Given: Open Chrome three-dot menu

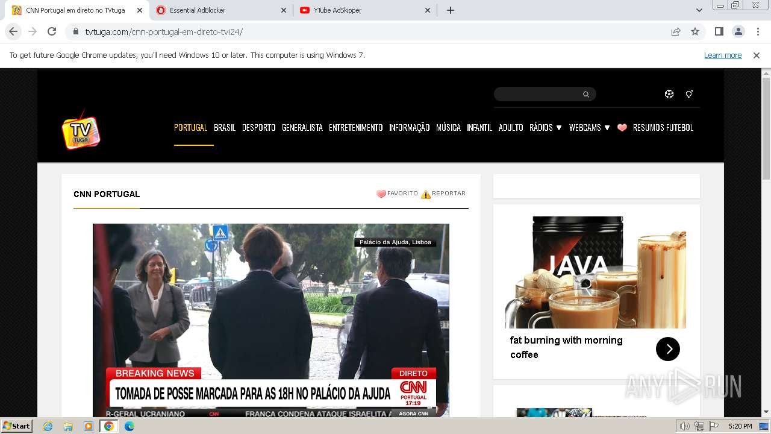Looking at the screenshot, I should click(758, 31).
